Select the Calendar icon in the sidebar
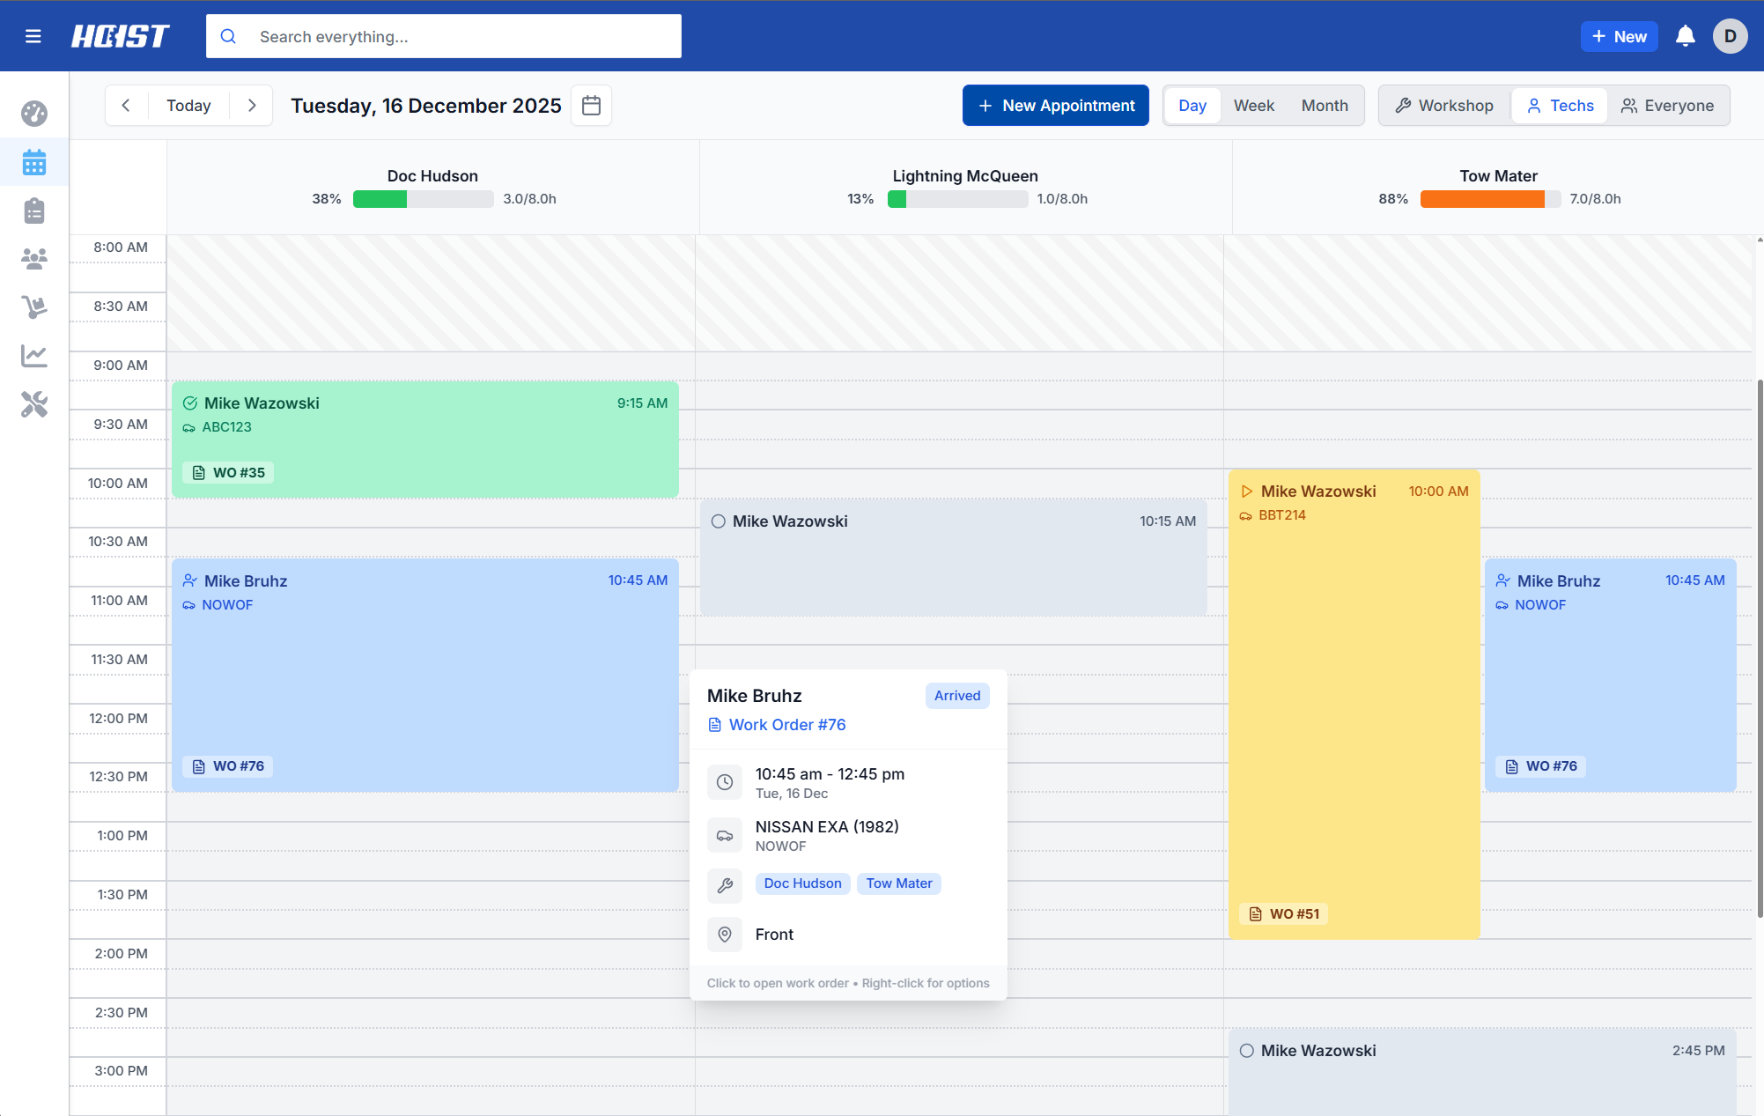This screenshot has width=1764, height=1116. pyautogui.click(x=33, y=162)
